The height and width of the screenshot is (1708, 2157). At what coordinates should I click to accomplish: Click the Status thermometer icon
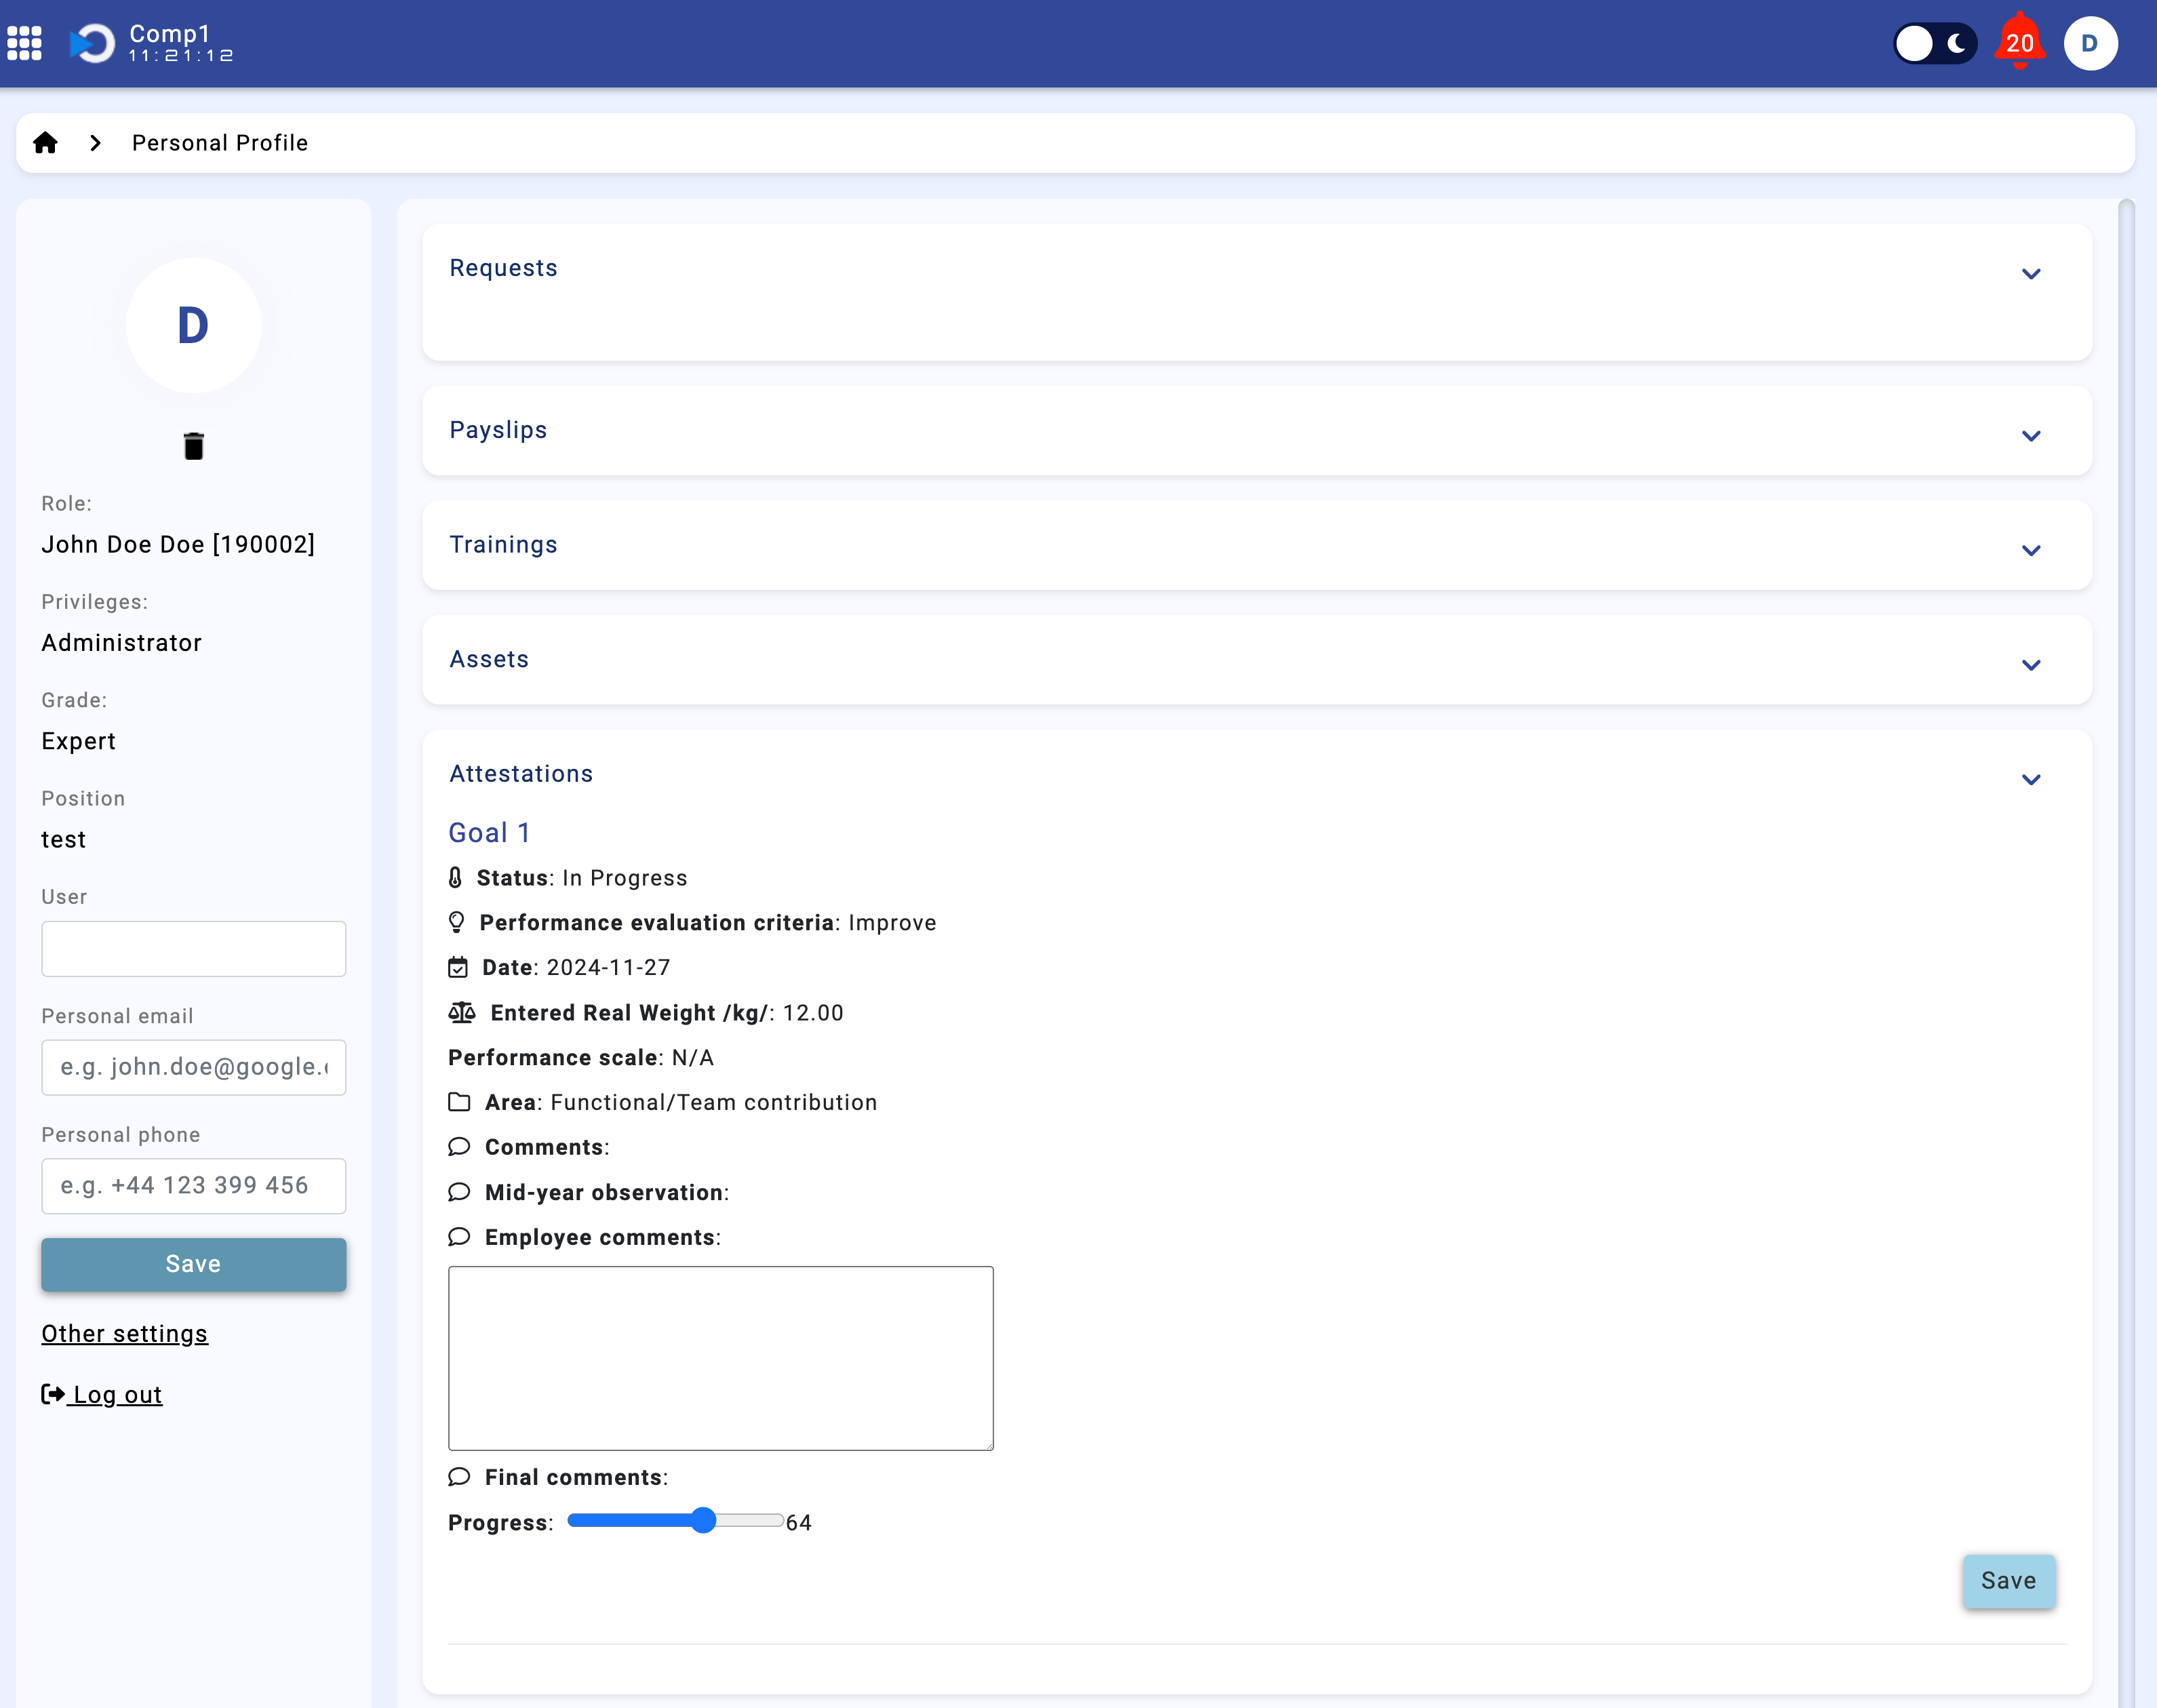point(455,877)
